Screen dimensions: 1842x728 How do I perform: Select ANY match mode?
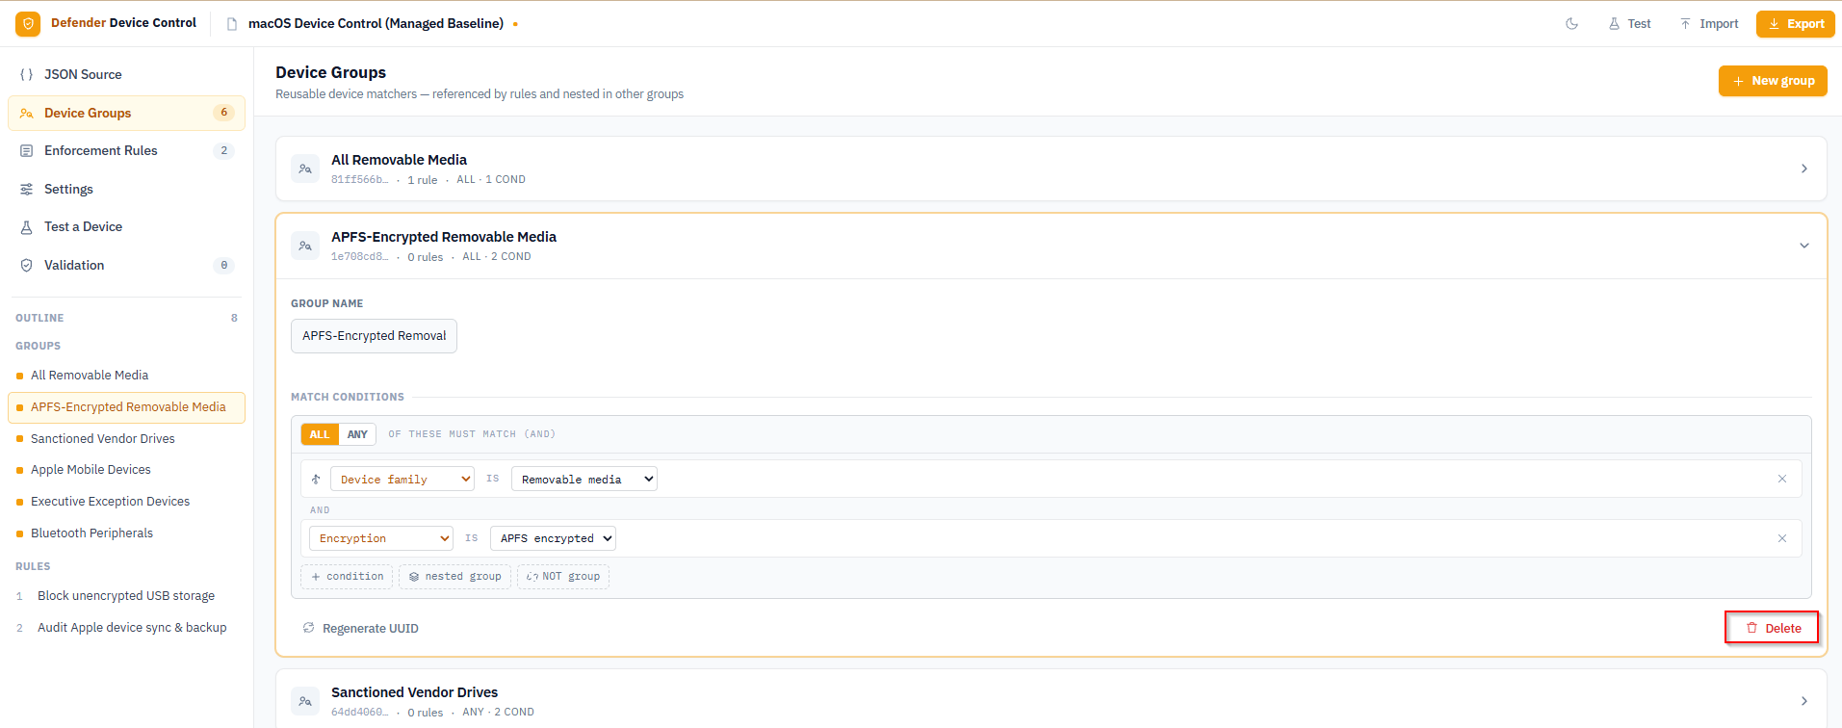[x=357, y=434]
